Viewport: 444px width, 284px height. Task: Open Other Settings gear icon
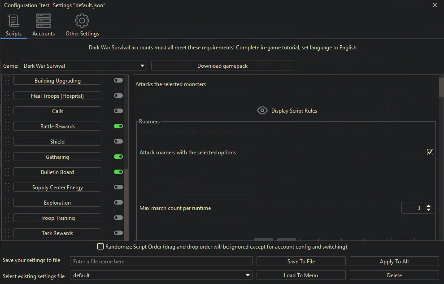click(x=82, y=21)
